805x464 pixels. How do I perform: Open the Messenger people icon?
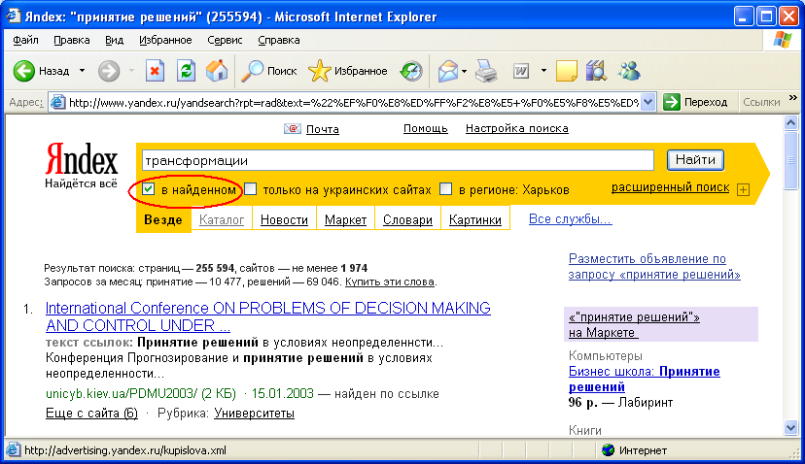pyautogui.click(x=629, y=71)
